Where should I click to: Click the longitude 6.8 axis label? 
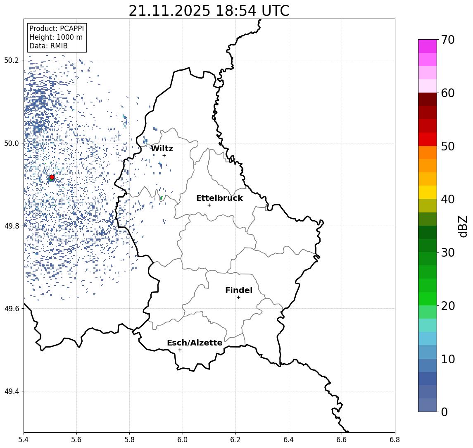(395, 440)
